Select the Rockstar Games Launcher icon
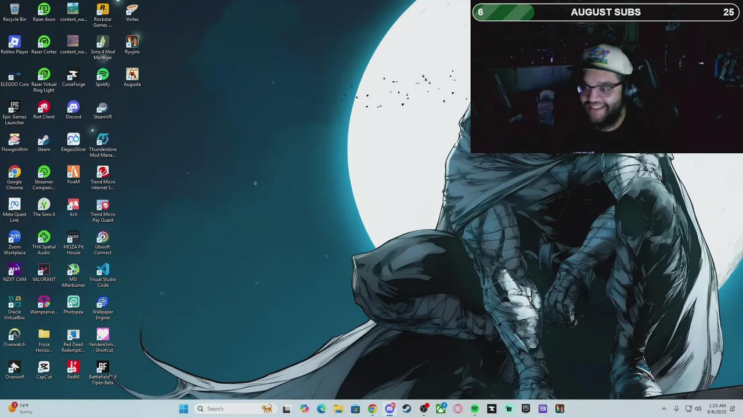The width and height of the screenshot is (743, 418). 103,15
